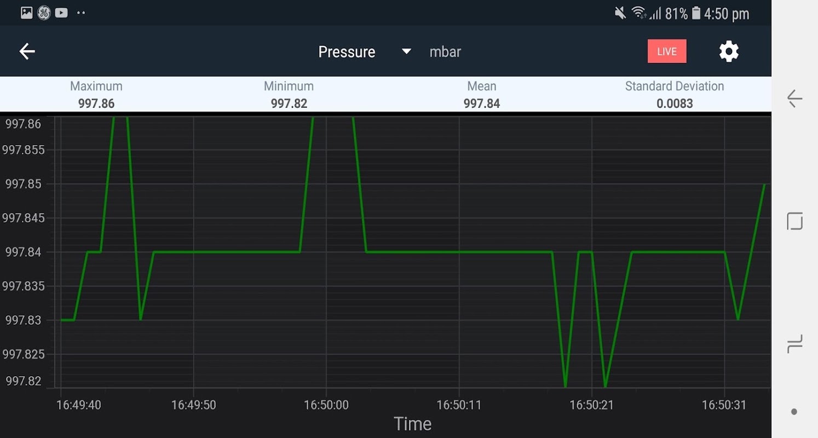The width and height of the screenshot is (818, 438).
Task: Change the mbar unit selection
Action: 445,52
